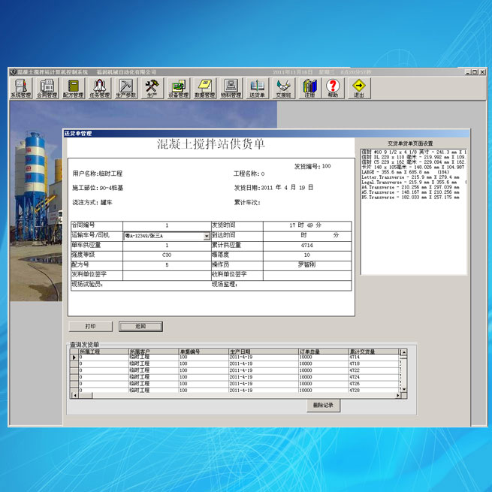Click grid horizontal scrollbar right arrow
The height and width of the screenshot is (492, 492).
point(398,396)
